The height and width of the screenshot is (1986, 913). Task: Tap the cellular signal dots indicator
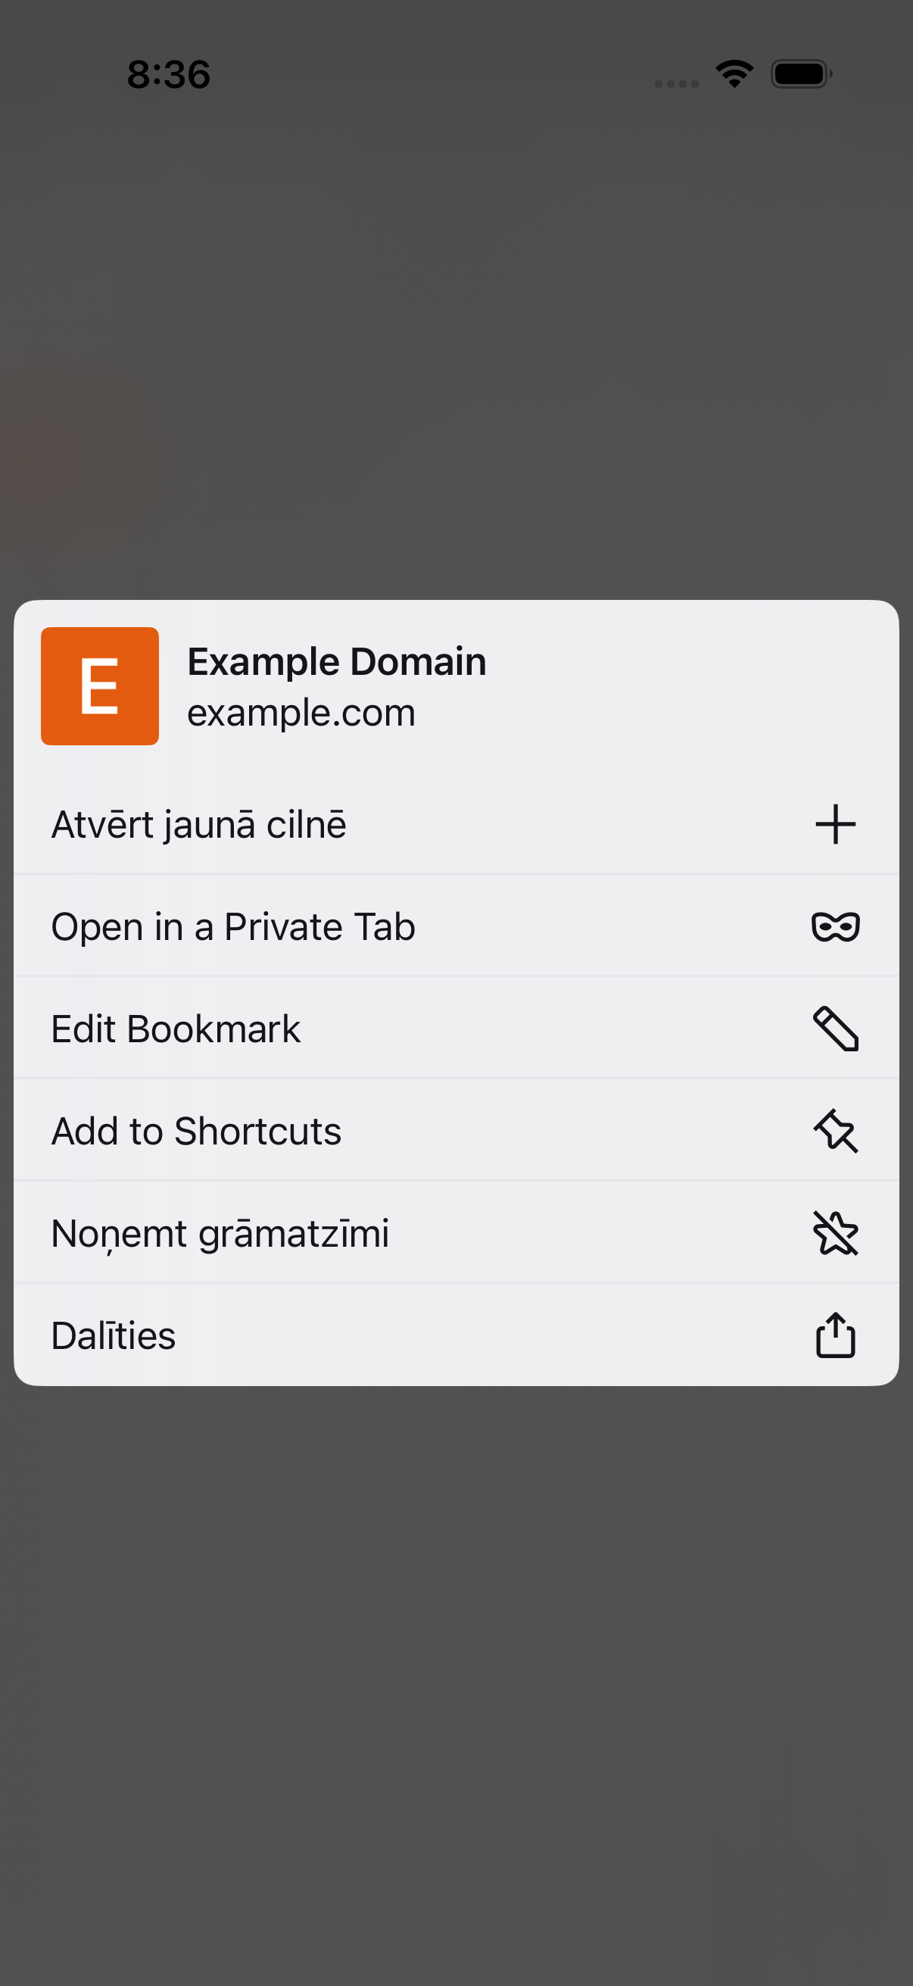coord(677,83)
